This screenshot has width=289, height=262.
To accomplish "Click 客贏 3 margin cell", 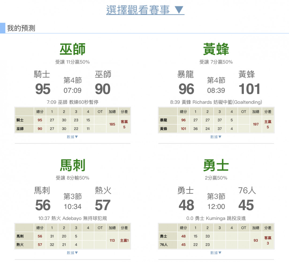I will pyautogui.click(x=268, y=240).
